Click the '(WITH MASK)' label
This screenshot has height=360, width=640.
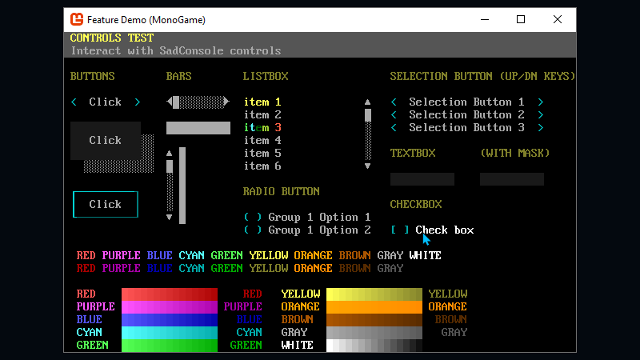pos(515,153)
